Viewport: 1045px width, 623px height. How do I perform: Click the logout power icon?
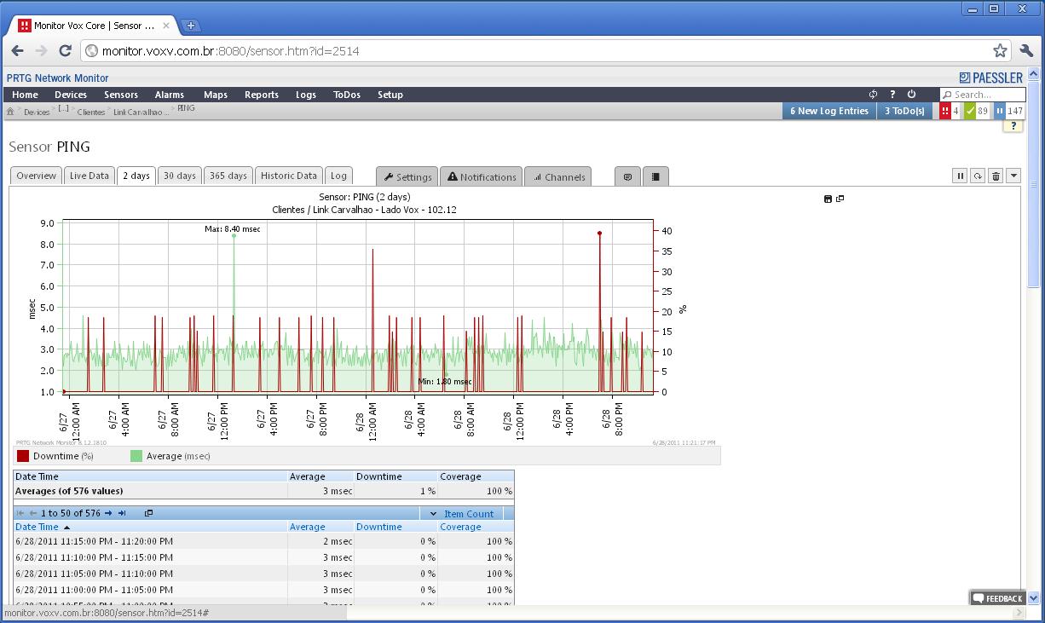point(911,95)
